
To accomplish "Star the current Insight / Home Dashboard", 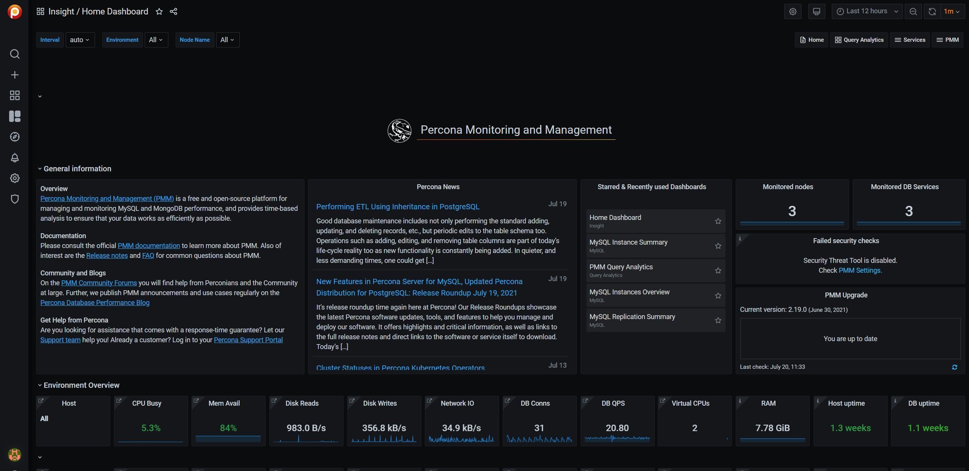I will pyautogui.click(x=159, y=11).
